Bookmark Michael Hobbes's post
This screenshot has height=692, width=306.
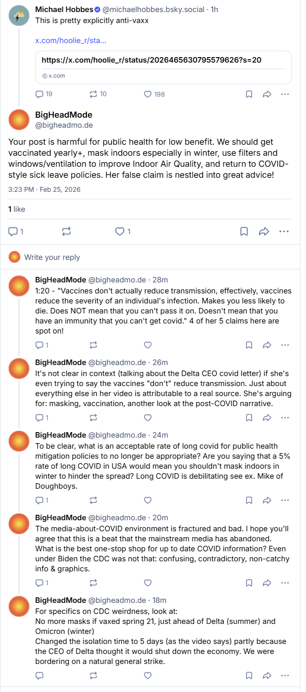coord(249,94)
